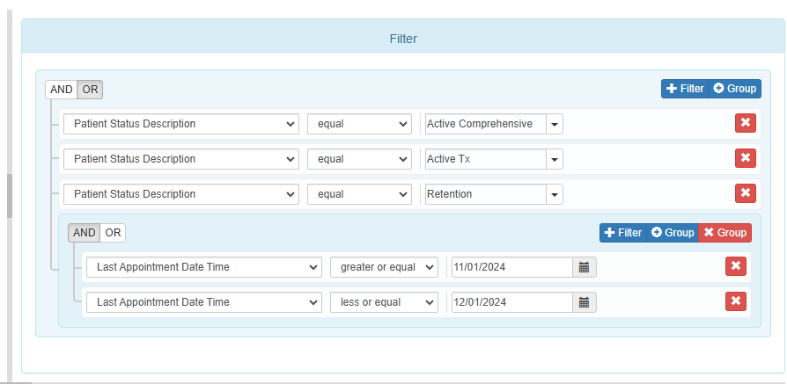Remove the less or equal date rule
The height and width of the screenshot is (384, 787).
pos(736,301)
